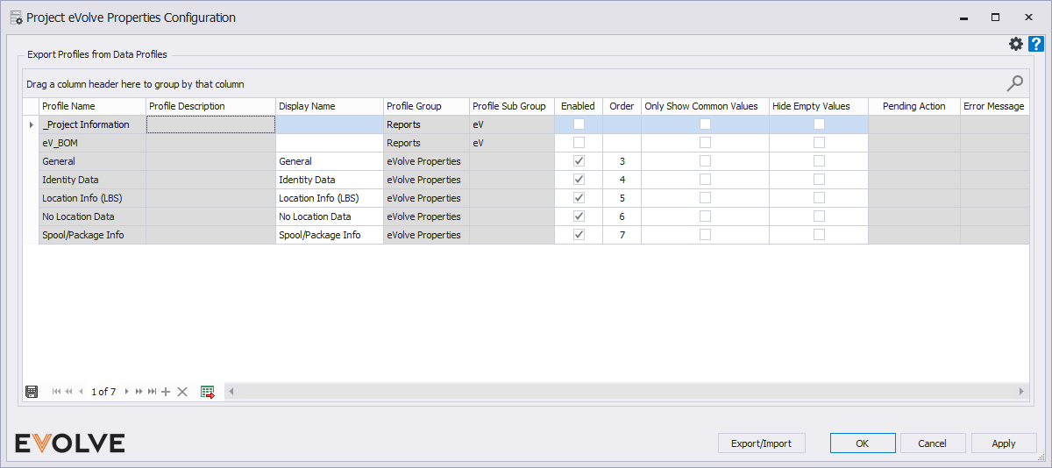Click Error Message column header
The height and width of the screenshot is (468, 1052).
click(x=994, y=106)
